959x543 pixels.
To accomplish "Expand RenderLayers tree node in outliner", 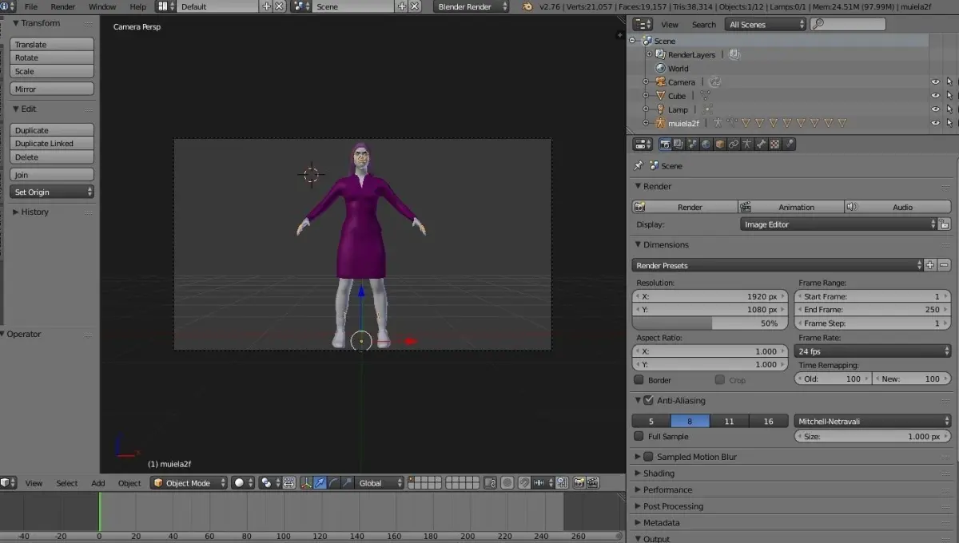I will 649,54.
